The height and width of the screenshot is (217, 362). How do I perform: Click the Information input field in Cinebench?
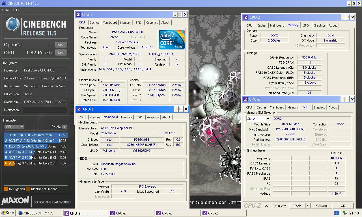tap(45, 110)
